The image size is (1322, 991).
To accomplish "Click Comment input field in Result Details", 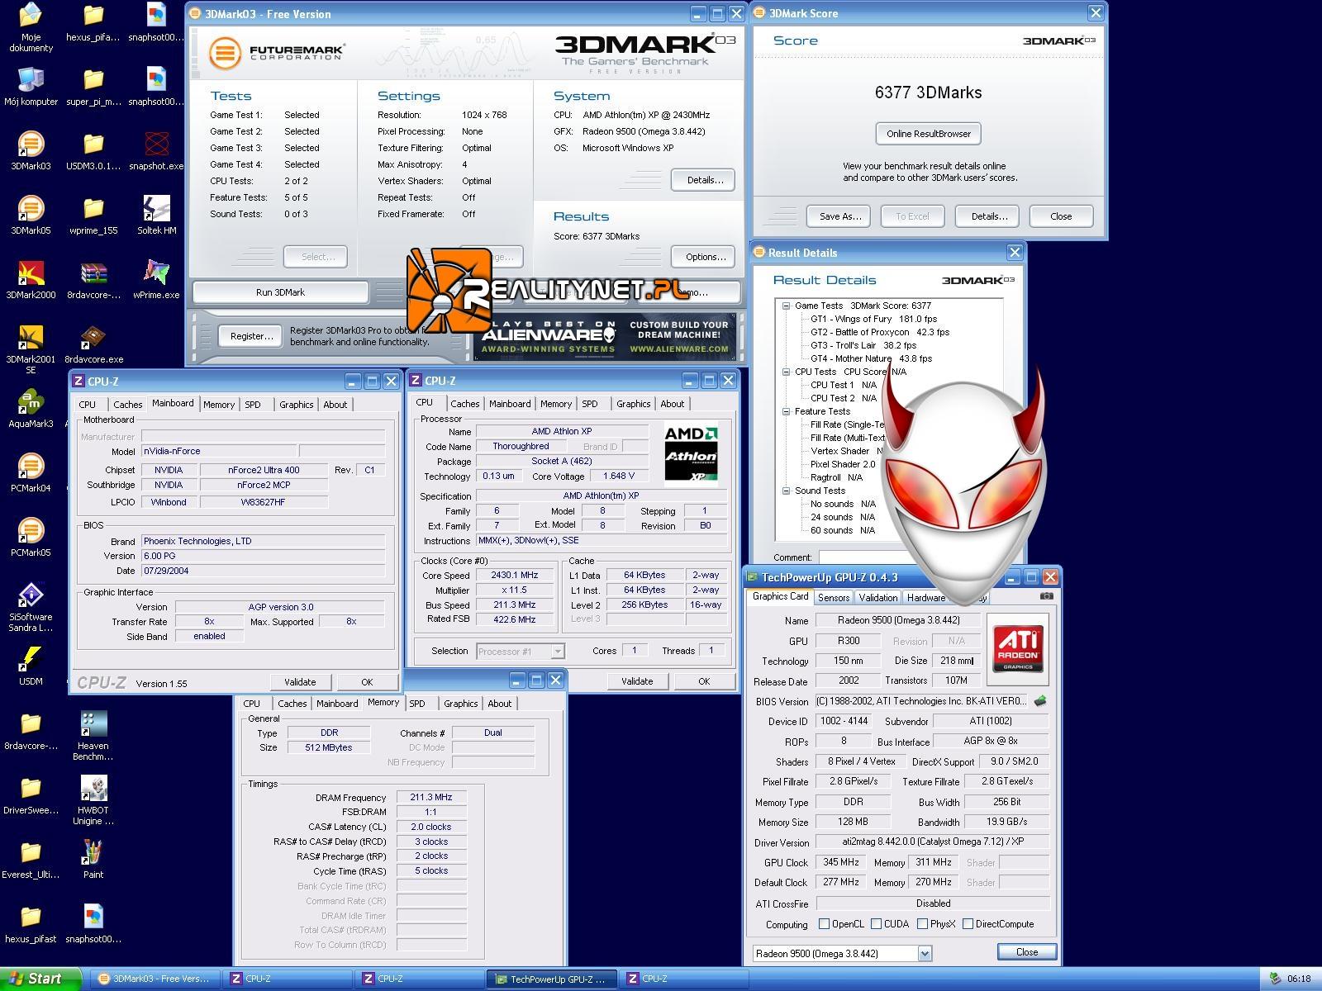I will click(x=863, y=557).
